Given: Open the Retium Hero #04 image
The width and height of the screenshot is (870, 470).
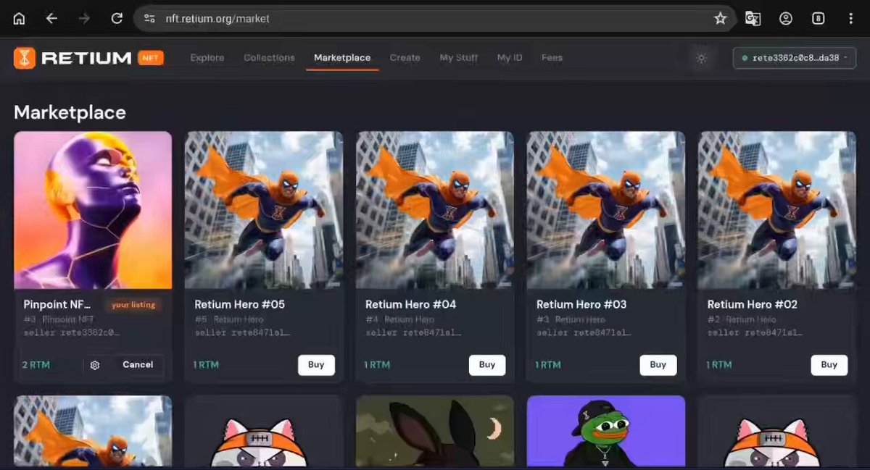Looking at the screenshot, I should click(x=435, y=210).
